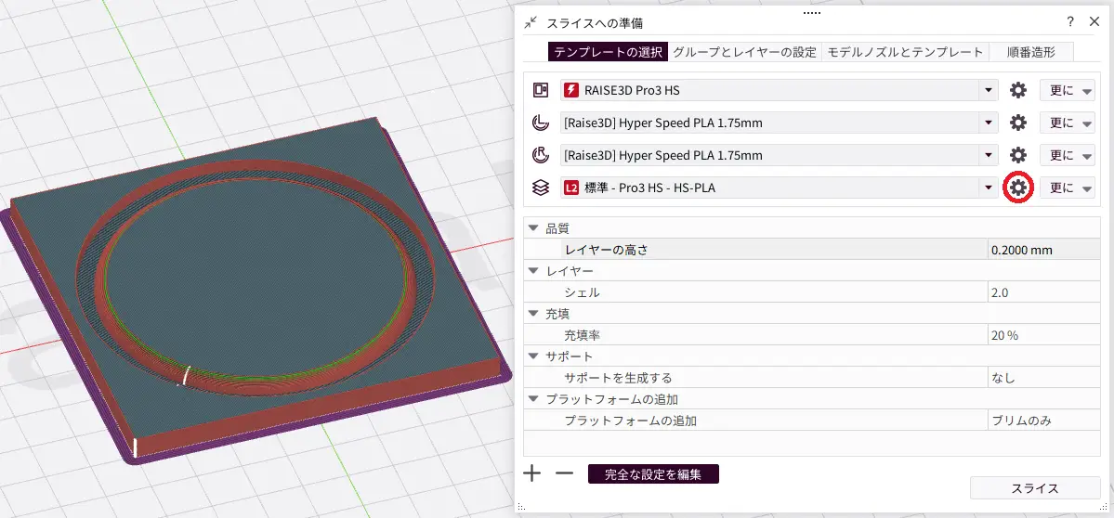Image resolution: width=1114 pixels, height=518 pixels.
Task: Click the レイヤーの高さ value field
Action: click(x=1041, y=250)
